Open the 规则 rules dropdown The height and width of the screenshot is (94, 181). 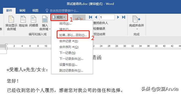(x=59, y=17)
